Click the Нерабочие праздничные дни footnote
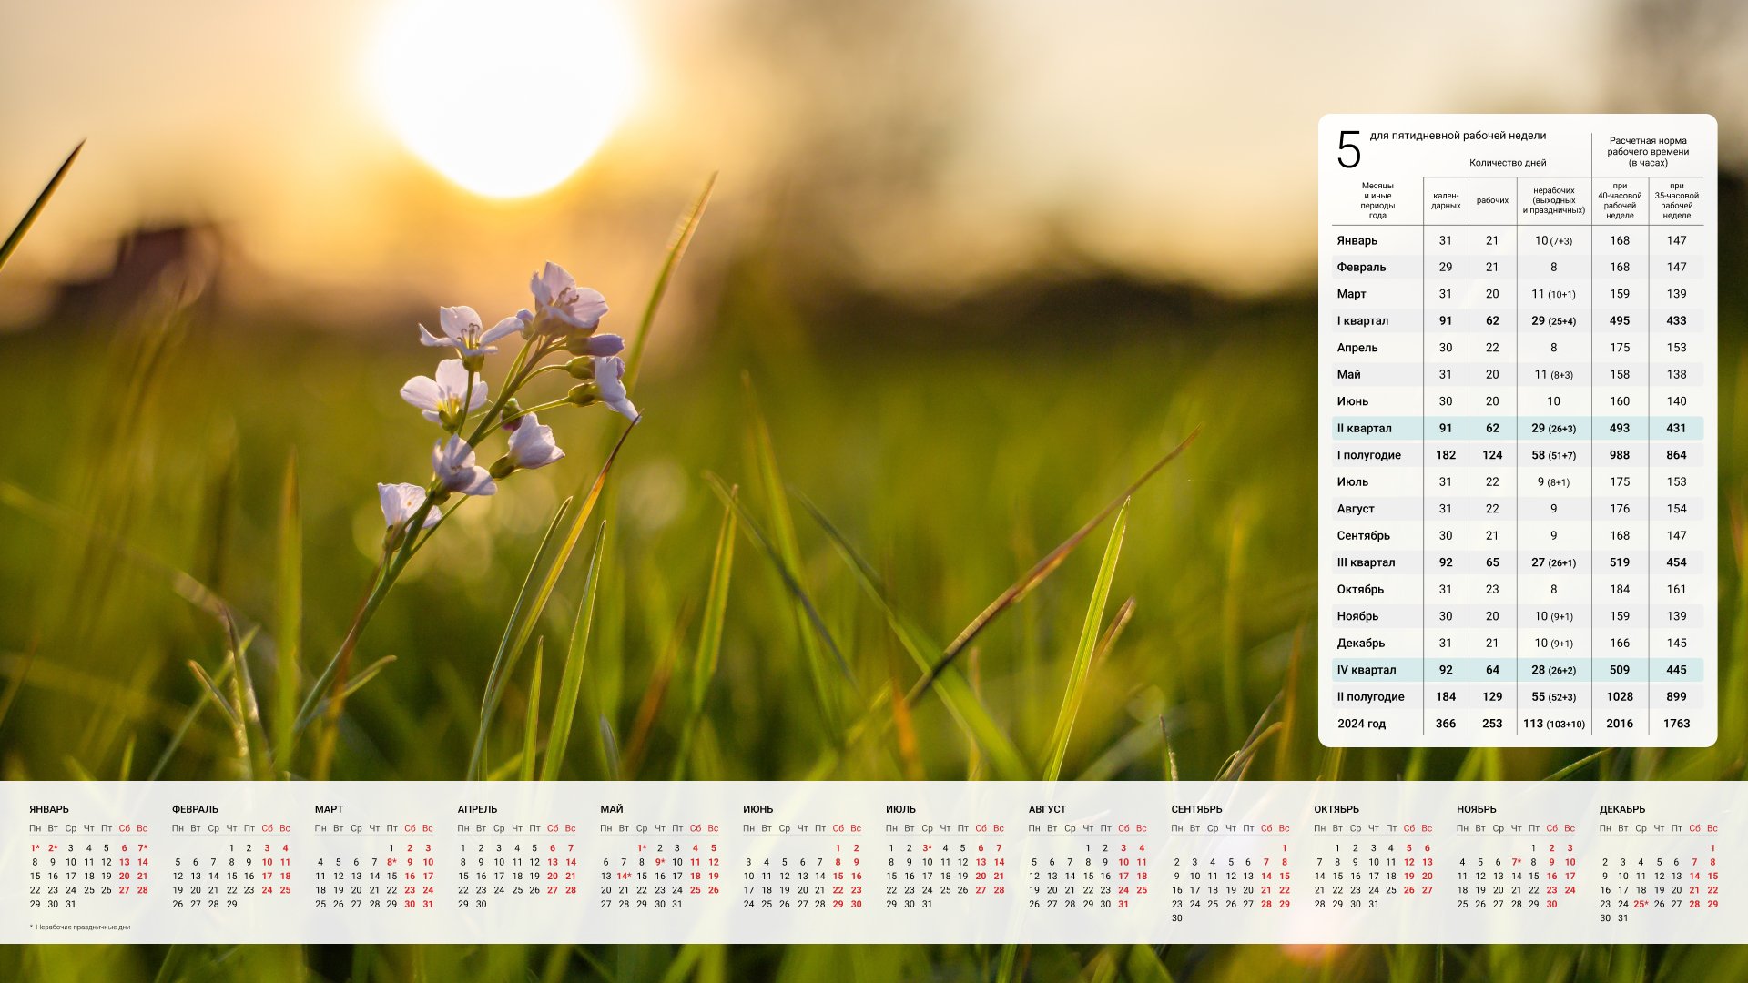This screenshot has height=983, width=1748. pos(83,927)
